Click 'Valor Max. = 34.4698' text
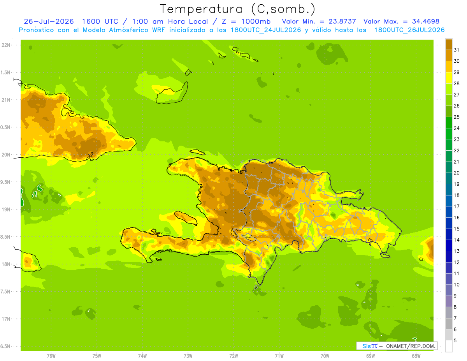467x361 pixels. click(401, 21)
